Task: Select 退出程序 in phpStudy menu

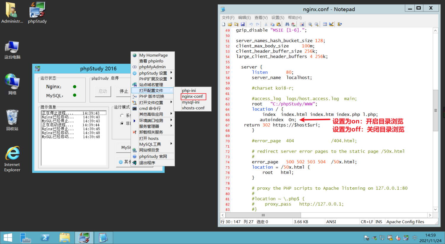Action: pyautogui.click(x=153, y=163)
